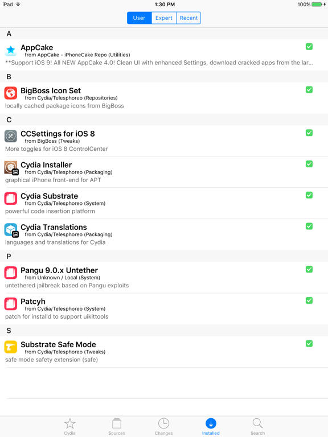Viewport: 328px width, 437px height.
Task: Toggle the Pangu 9.0.x Untether checkmark
Action: tap(309, 269)
